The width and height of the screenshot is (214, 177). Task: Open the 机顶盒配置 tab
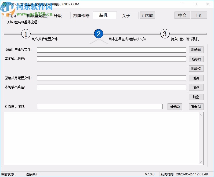coord(37,16)
